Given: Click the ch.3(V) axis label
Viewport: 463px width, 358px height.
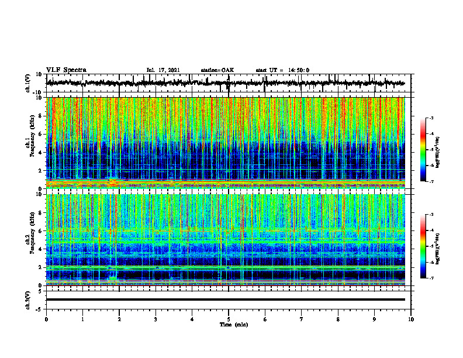Looking at the screenshot, I should tap(28, 300).
